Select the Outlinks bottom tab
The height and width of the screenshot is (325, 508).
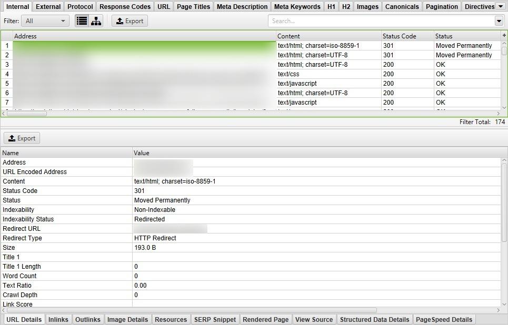(x=88, y=320)
